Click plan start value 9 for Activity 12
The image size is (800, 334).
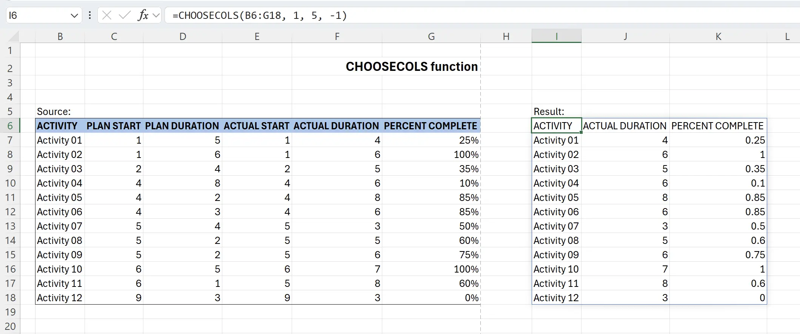[x=114, y=298]
